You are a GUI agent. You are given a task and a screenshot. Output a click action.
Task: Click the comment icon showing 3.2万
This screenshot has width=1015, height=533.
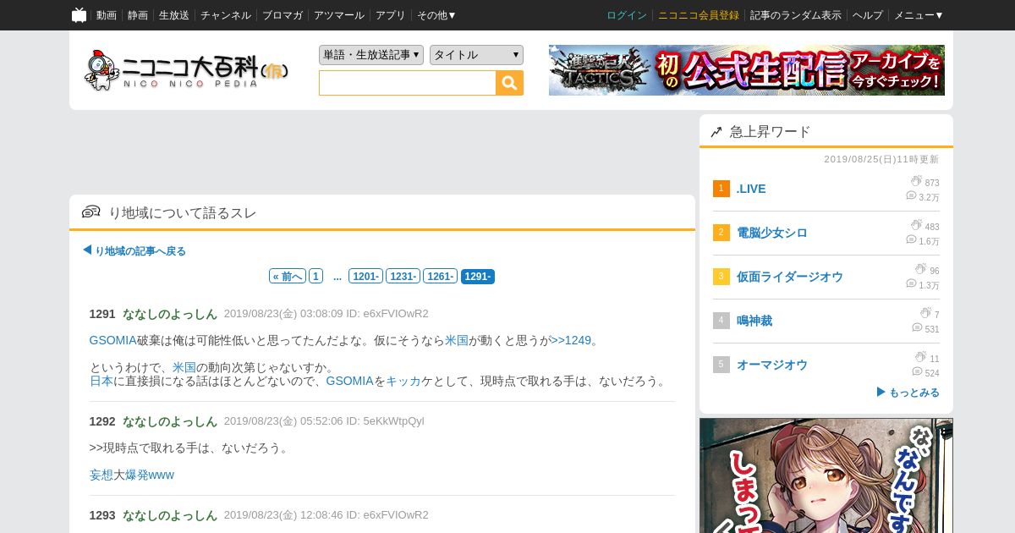coord(911,195)
